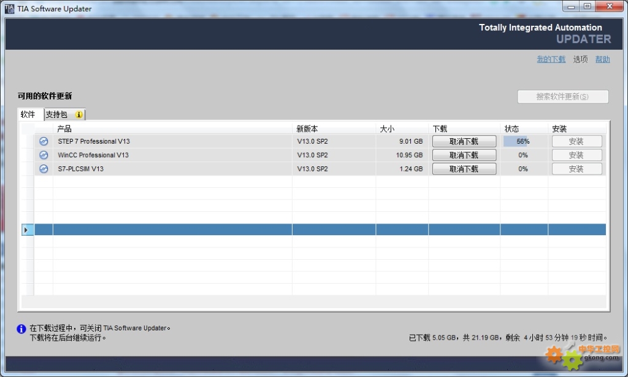628x377 pixels.
Task: Click 安装 button for S7-PLCSIM V13
Action: pyautogui.click(x=576, y=169)
